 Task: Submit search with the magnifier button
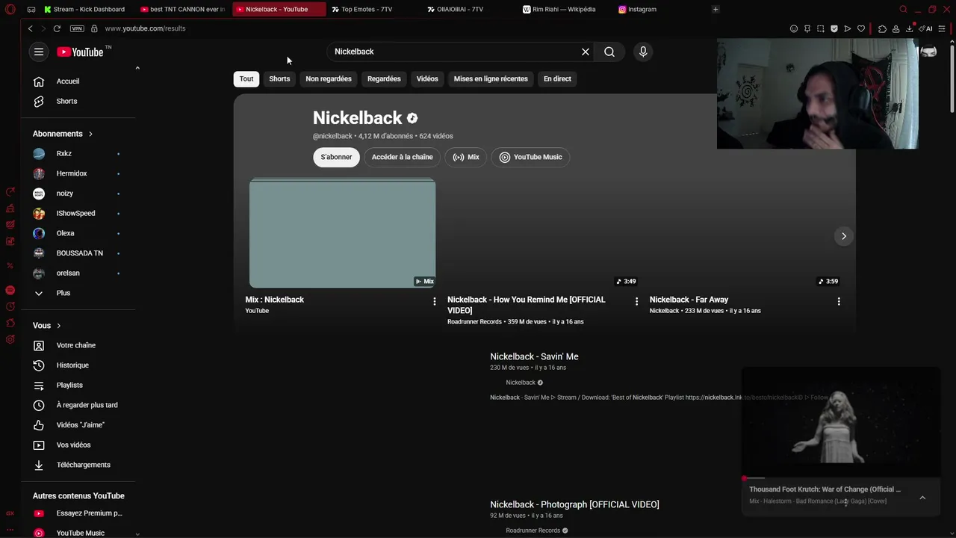click(609, 52)
